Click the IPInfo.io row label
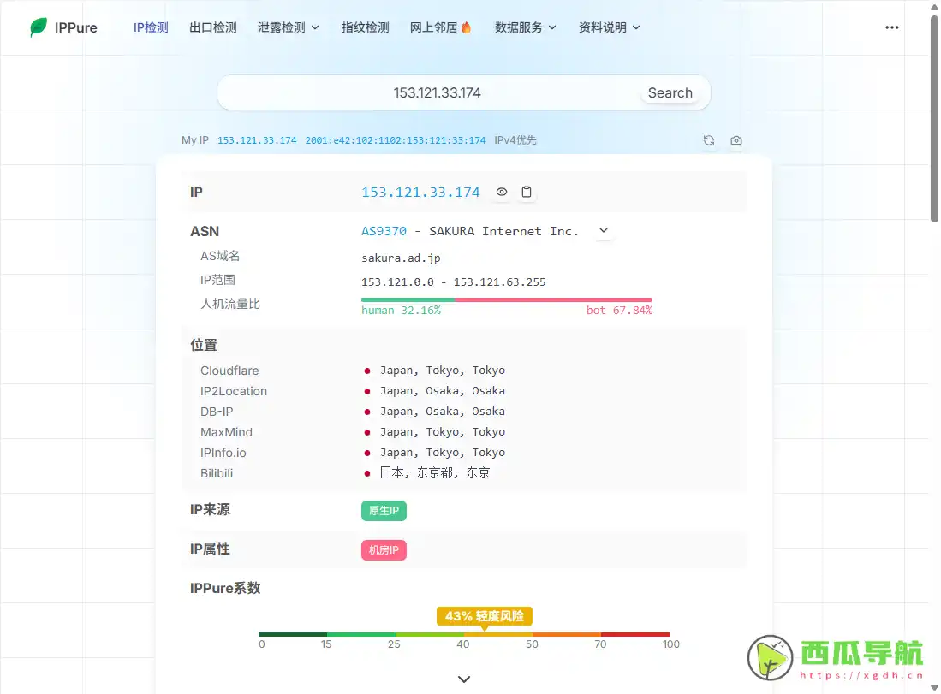 click(x=223, y=453)
